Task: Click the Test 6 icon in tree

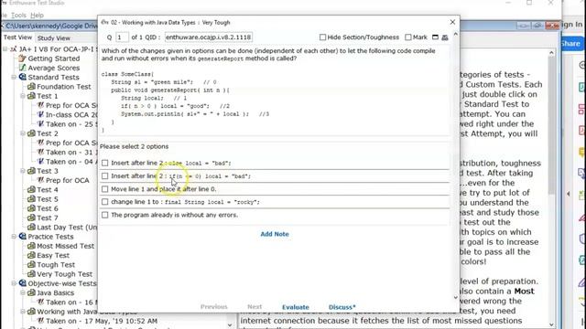Action: tap(31, 208)
